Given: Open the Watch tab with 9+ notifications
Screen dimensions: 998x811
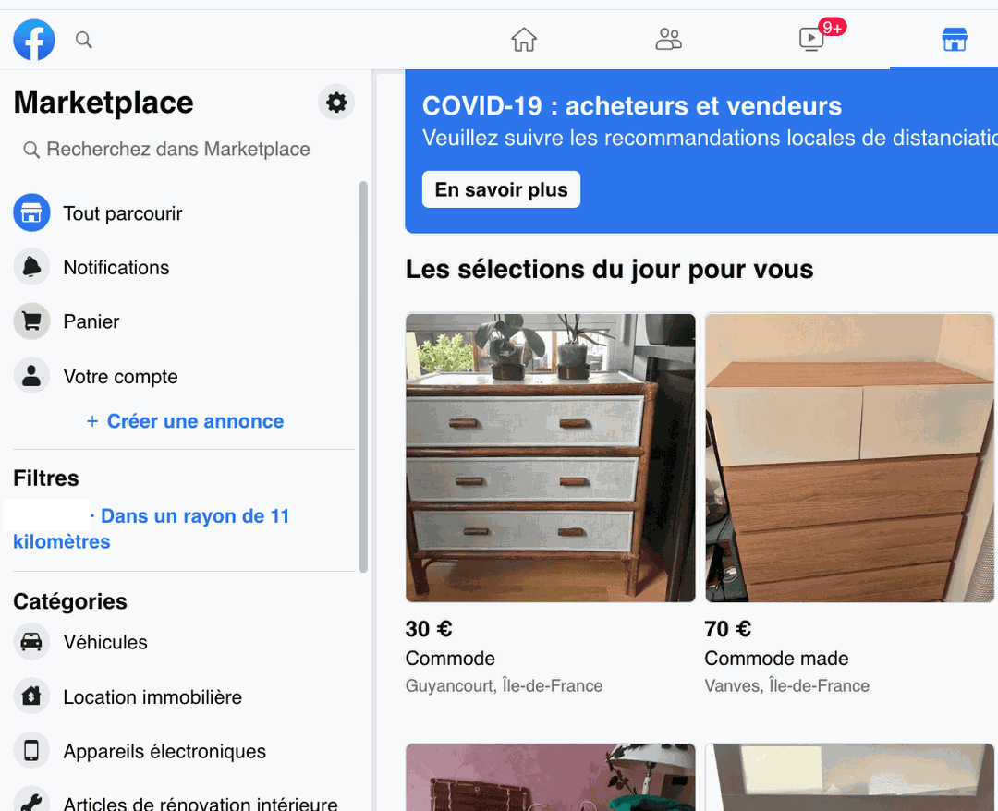Looking at the screenshot, I should [811, 40].
